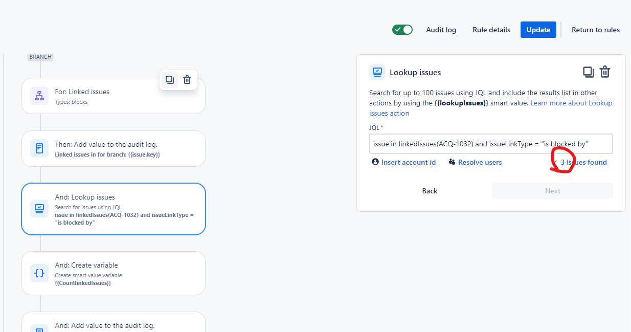Open the For: Linked issues component
Image resolution: width=631 pixels, height=332 pixels.
[x=114, y=96]
